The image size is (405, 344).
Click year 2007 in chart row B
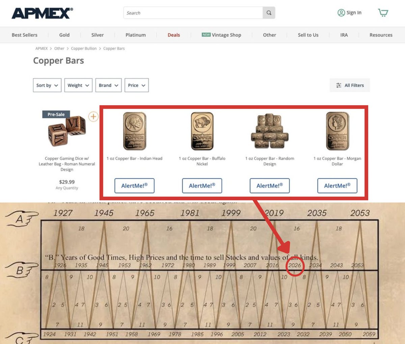[250, 265]
